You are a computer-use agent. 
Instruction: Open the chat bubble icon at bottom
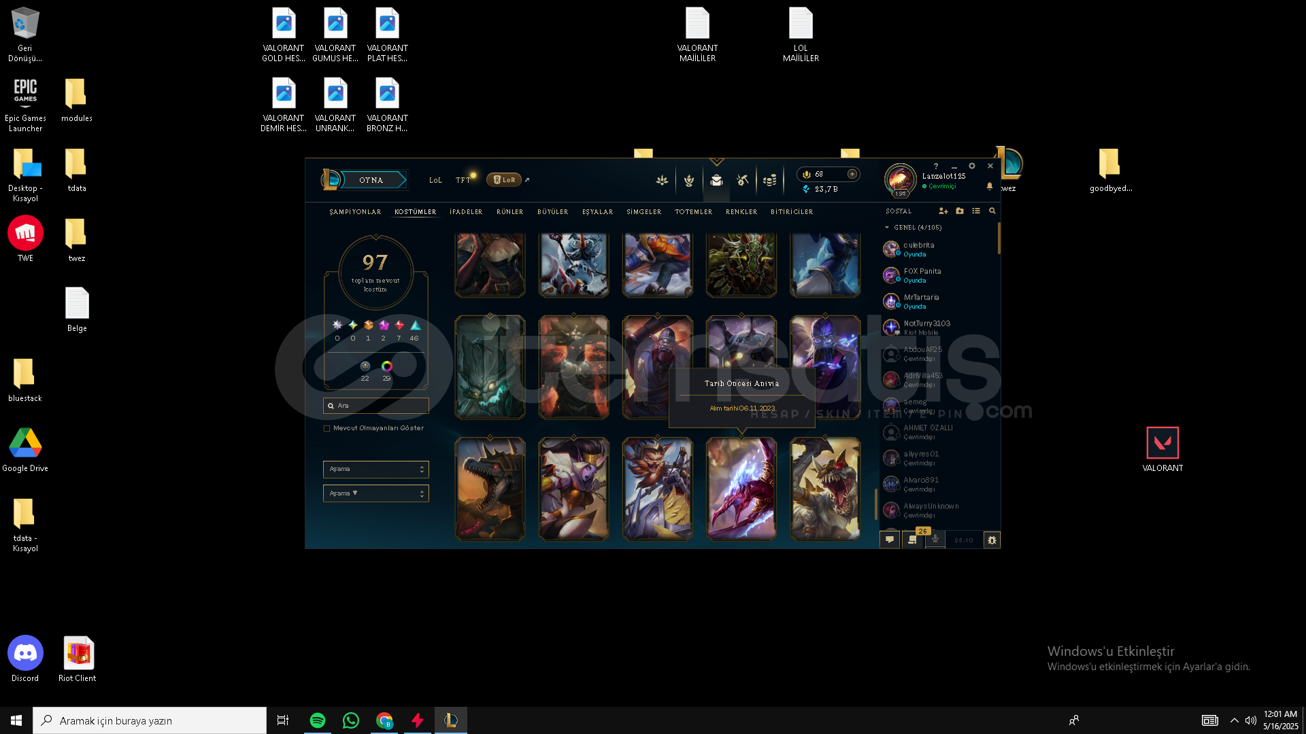(890, 540)
